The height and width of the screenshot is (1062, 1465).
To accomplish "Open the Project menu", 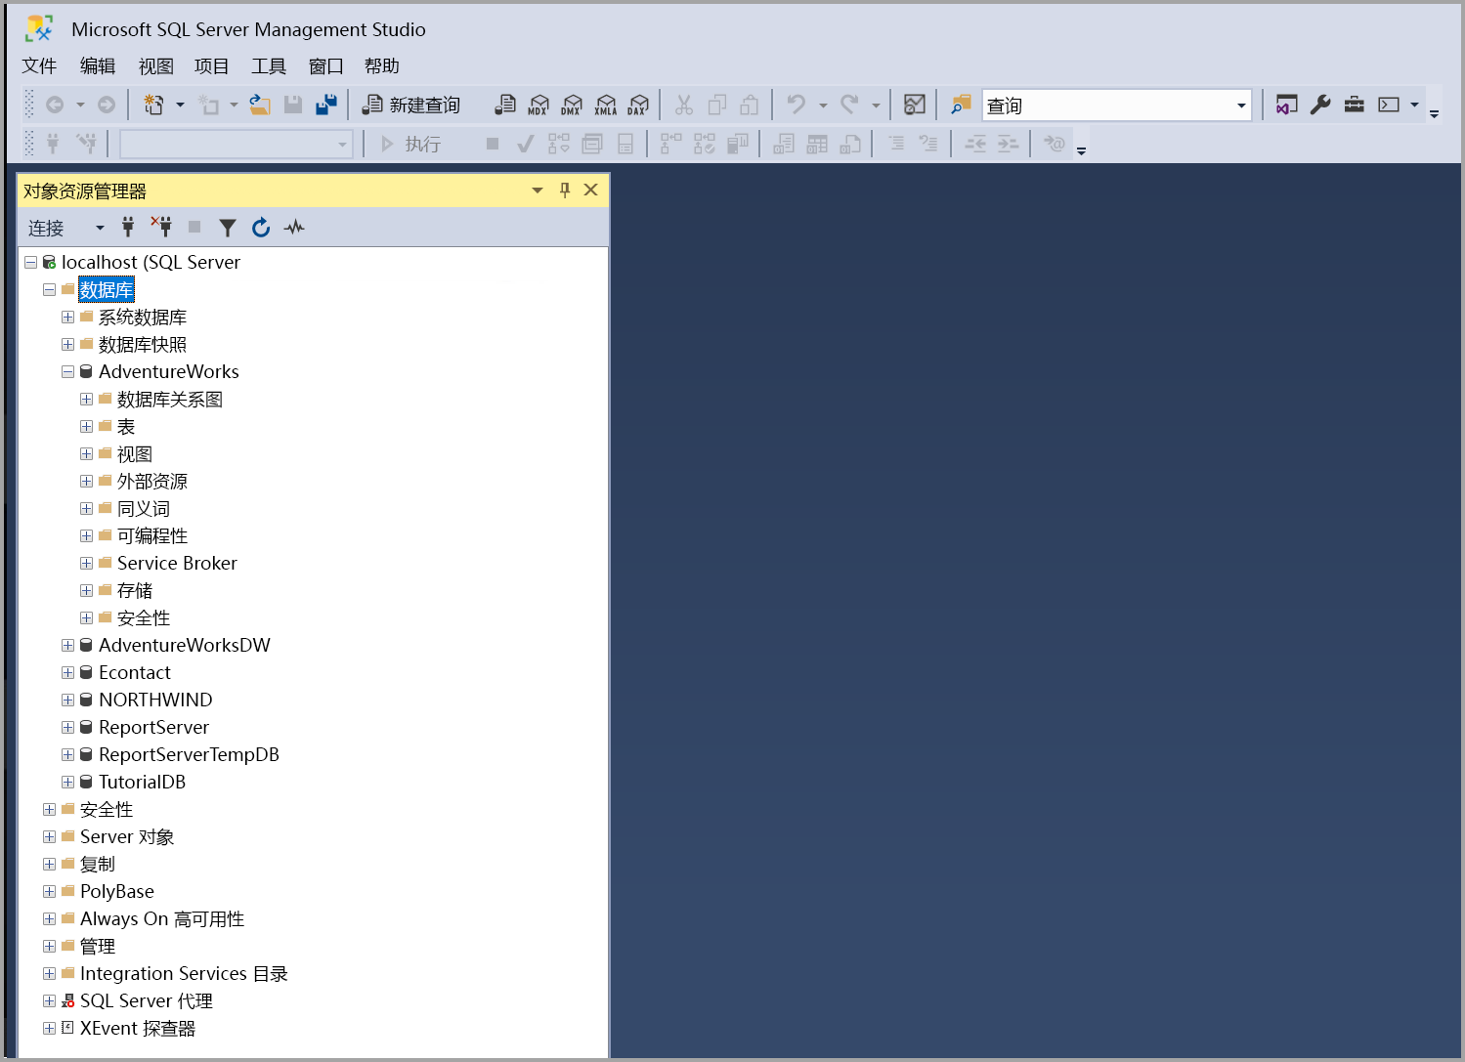I will (211, 65).
